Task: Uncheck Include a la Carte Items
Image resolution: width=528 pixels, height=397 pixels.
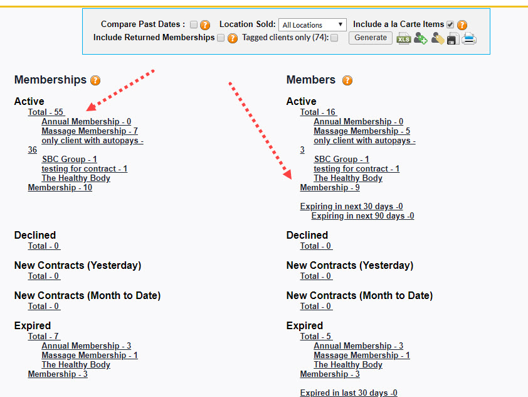Action: tap(450, 24)
